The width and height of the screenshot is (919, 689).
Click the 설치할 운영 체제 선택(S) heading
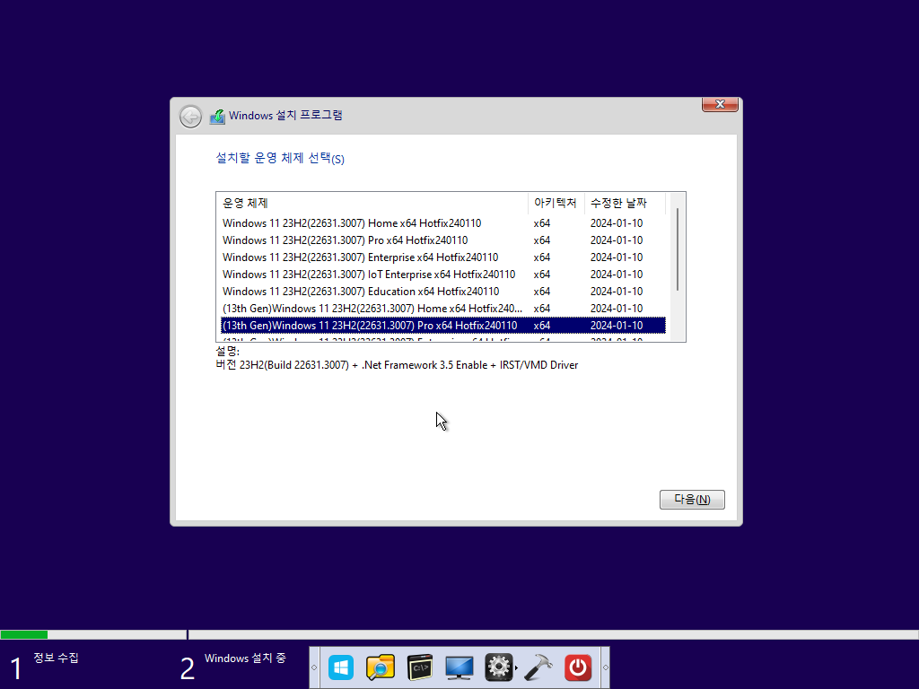click(280, 158)
